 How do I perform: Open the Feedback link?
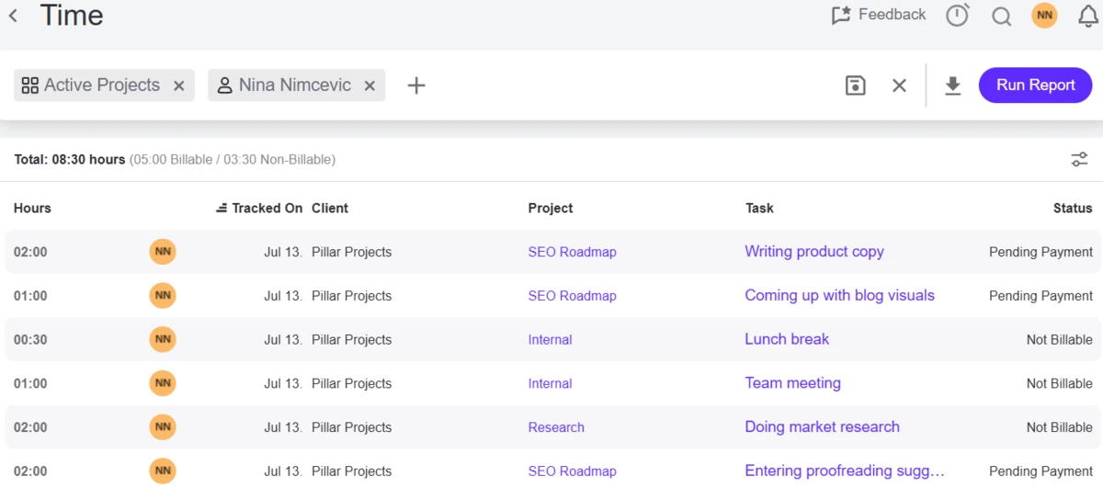(878, 15)
